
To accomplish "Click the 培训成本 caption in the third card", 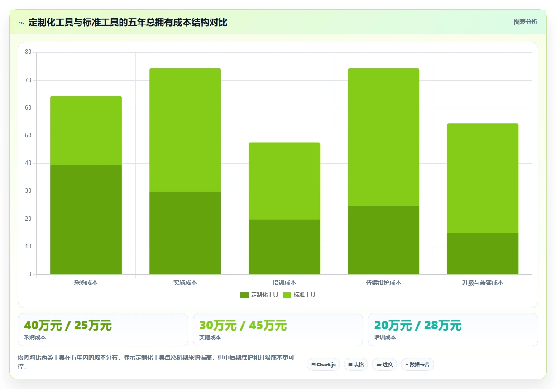I will coord(385,337).
